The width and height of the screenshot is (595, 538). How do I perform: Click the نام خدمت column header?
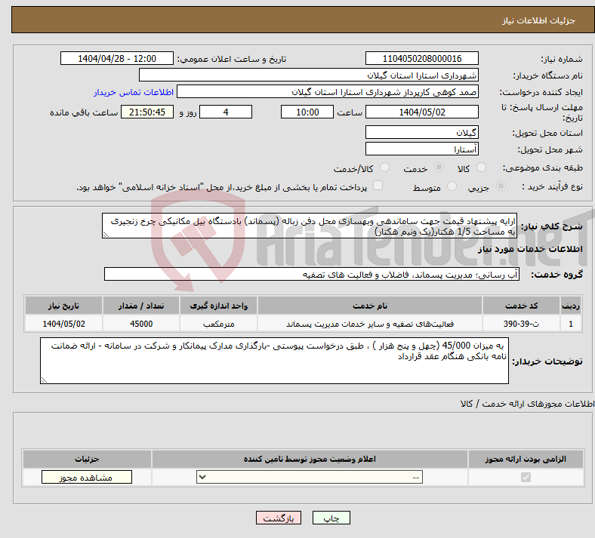tap(370, 306)
